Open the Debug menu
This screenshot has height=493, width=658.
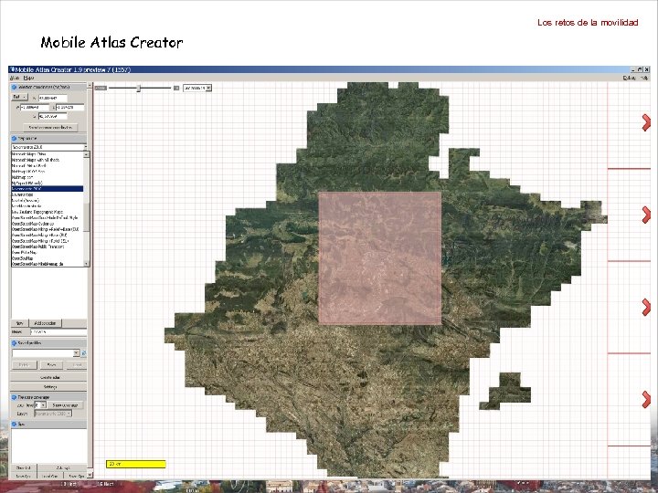[629, 78]
